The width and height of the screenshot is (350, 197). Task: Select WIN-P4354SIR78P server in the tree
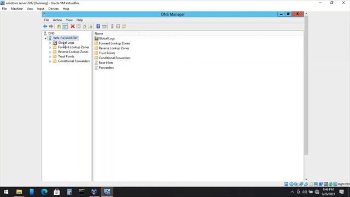pyautogui.click(x=65, y=38)
